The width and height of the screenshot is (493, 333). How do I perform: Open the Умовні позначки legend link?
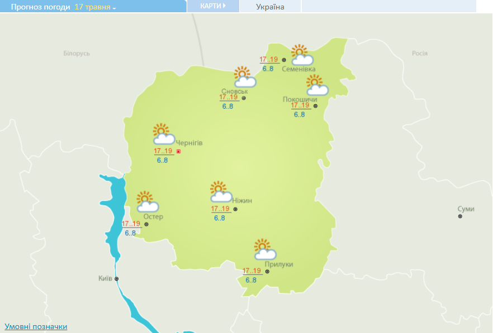[36, 326]
